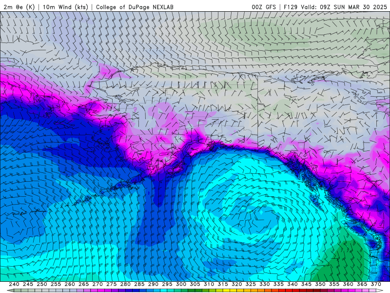This screenshot has width=390, height=293.
Task: Select the 355 value on the color scale
Action: click(x=334, y=284)
